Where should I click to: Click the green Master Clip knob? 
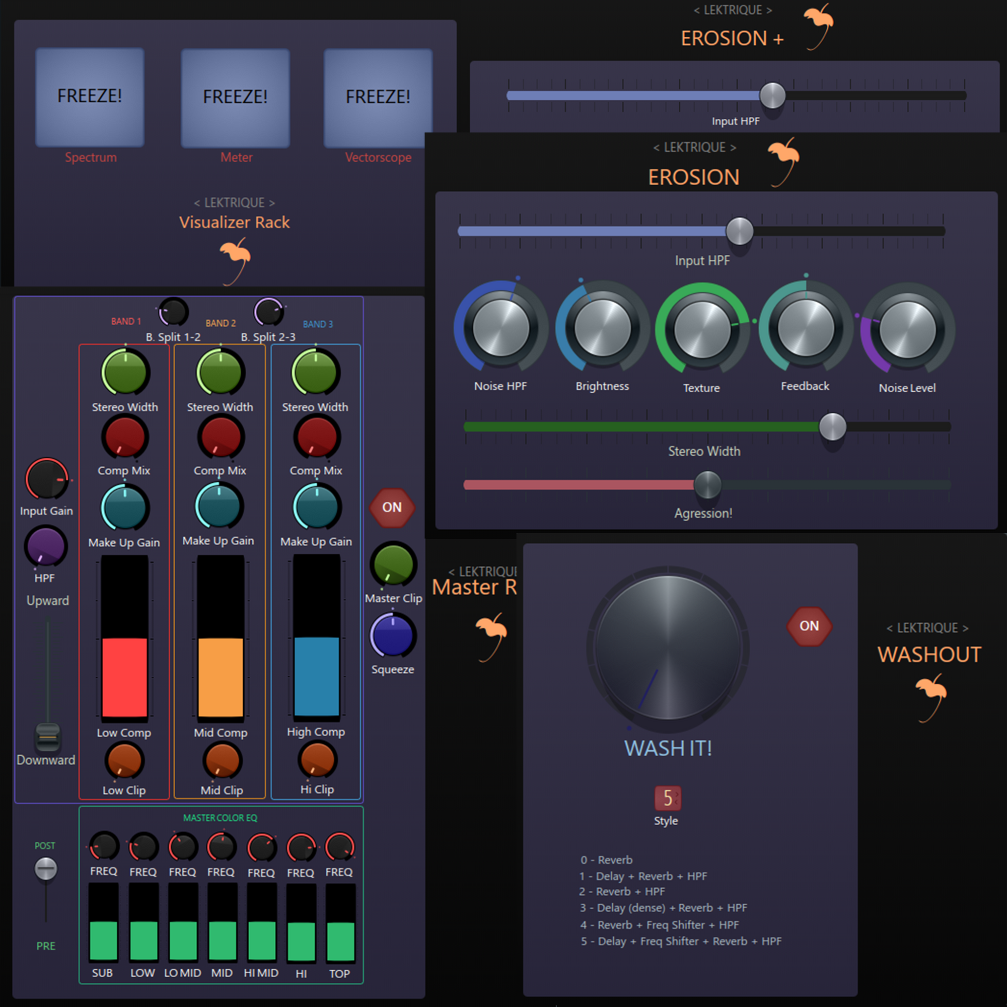(x=393, y=564)
